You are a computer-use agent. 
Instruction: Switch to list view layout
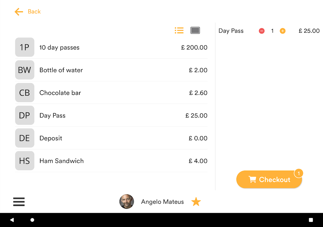coord(179,30)
